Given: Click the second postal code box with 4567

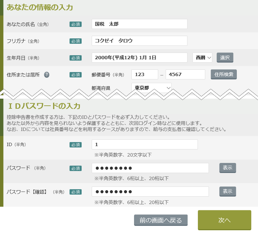Looking at the screenshot, I should click(x=185, y=74).
